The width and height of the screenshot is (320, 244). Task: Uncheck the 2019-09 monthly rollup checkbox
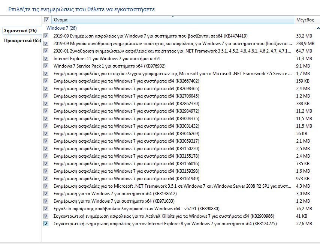pos(46,44)
